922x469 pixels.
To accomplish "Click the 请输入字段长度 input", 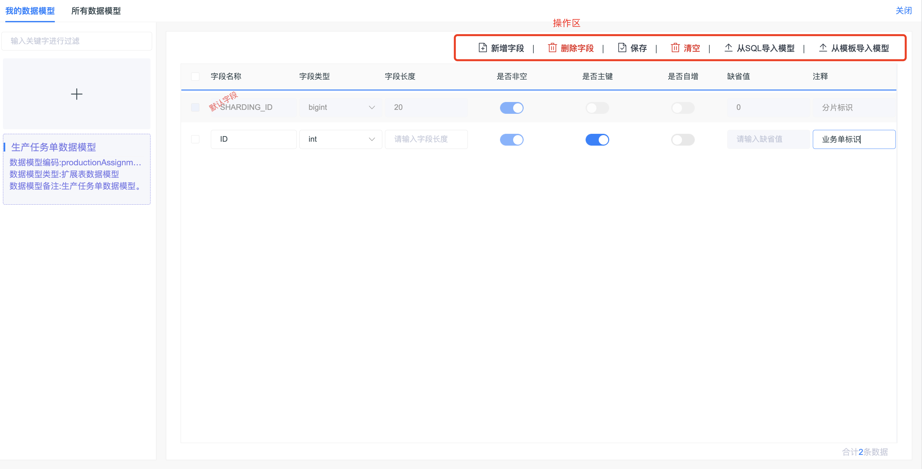I will point(426,139).
